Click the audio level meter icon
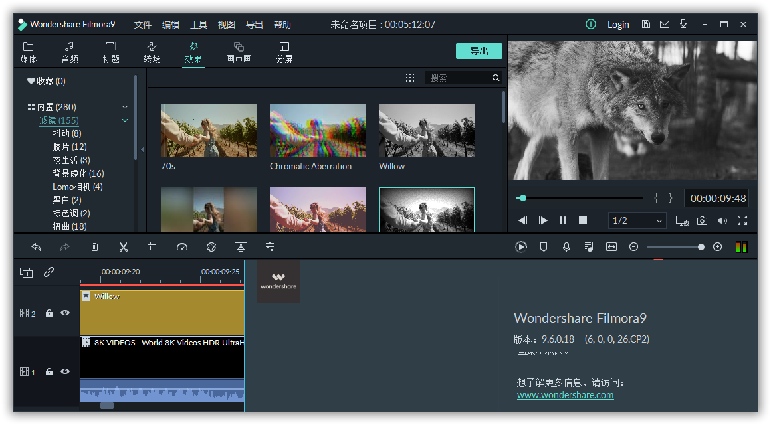Image resolution: width=771 pixels, height=425 pixels. tap(742, 247)
